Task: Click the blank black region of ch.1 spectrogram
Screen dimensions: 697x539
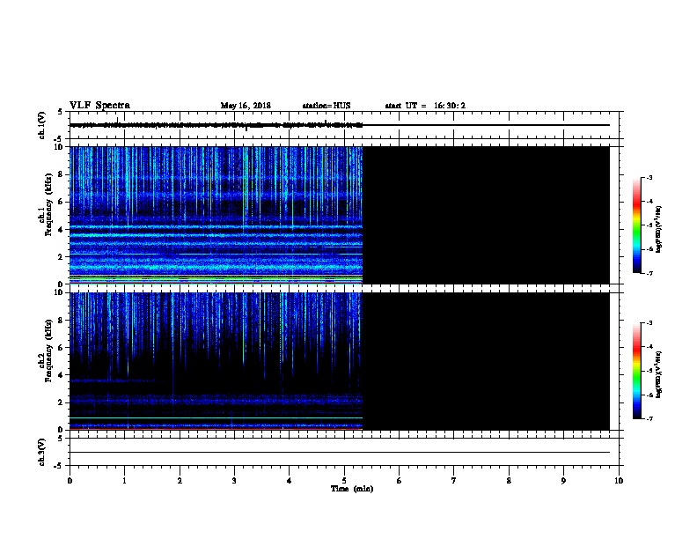Action: pos(486,215)
